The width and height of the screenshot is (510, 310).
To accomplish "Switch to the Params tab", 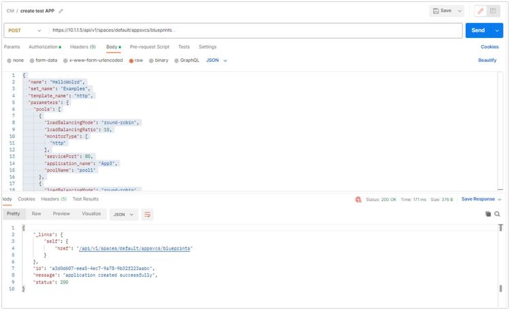I will point(12,47).
